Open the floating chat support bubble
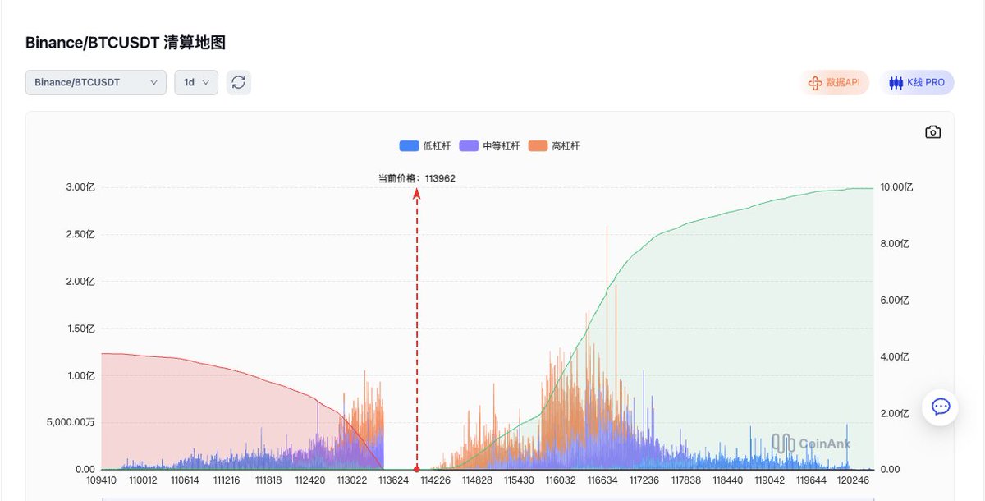 coord(940,407)
